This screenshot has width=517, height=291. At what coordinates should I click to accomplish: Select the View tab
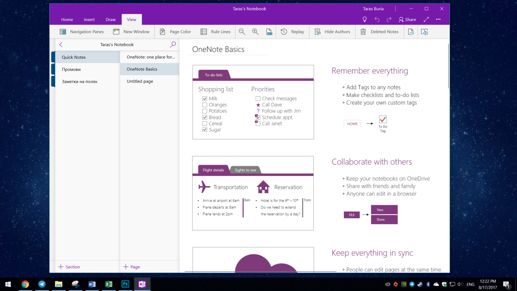[x=132, y=19]
